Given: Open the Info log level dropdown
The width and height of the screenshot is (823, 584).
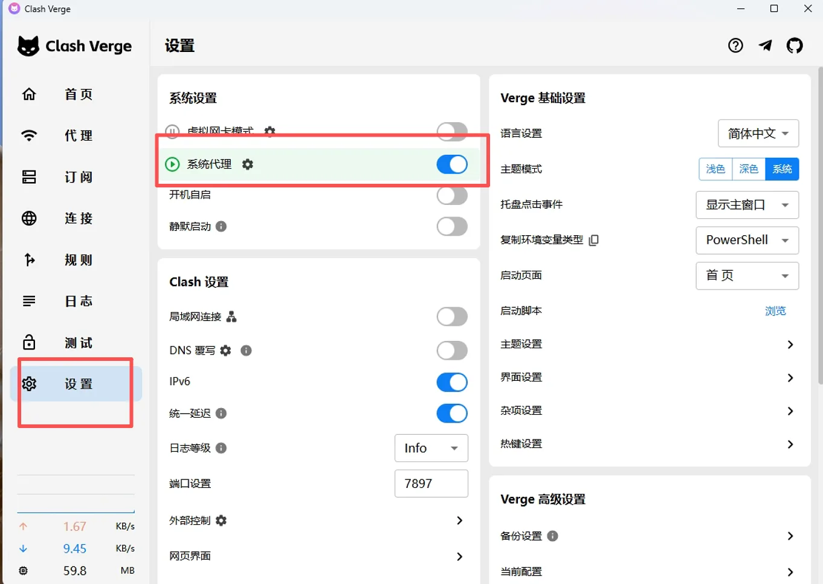Looking at the screenshot, I should [431, 448].
